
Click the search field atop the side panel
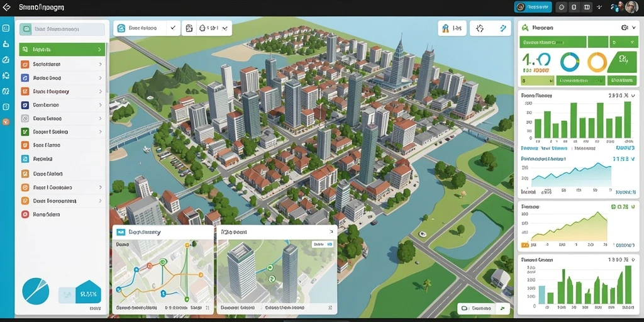coord(62,29)
